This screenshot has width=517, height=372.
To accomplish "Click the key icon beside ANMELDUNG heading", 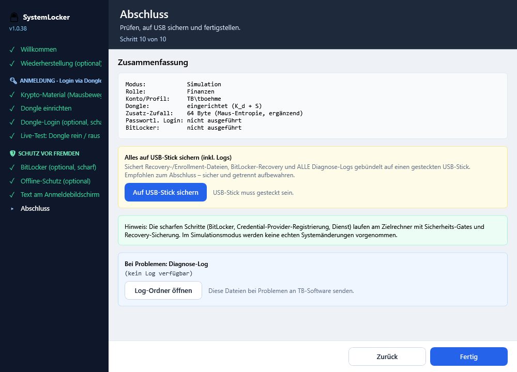I will 13,81.
